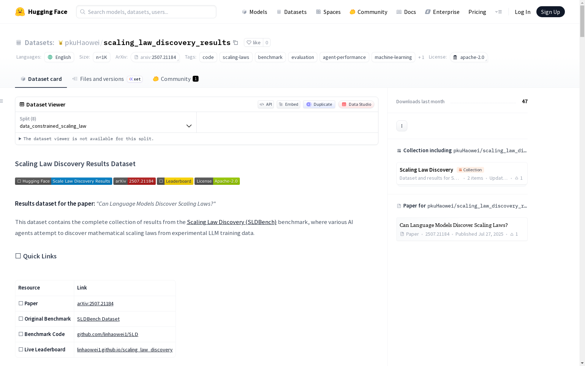Like the dataset with the heart button
The height and width of the screenshot is (366, 585).
(x=253, y=42)
